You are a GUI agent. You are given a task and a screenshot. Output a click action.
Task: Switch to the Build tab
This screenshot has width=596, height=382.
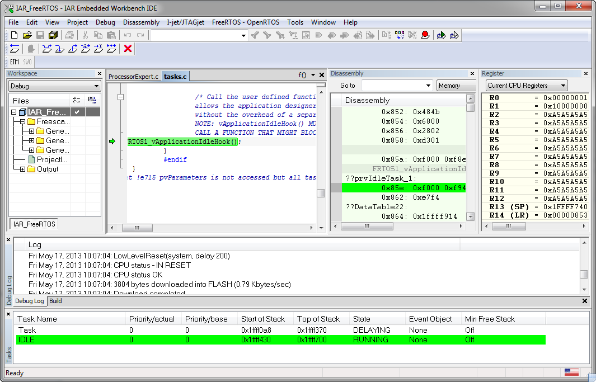pyautogui.click(x=55, y=301)
